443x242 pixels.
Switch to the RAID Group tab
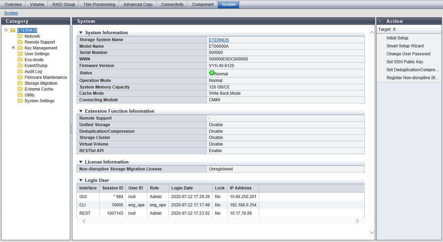pyautogui.click(x=64, y=4)
